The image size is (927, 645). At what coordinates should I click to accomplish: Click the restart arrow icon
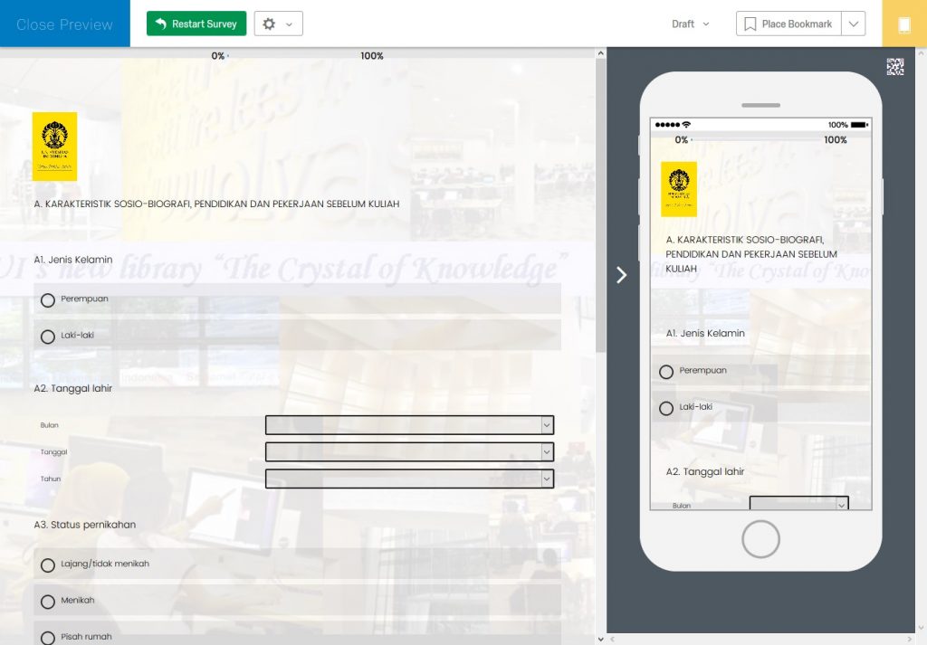point(161,24)
